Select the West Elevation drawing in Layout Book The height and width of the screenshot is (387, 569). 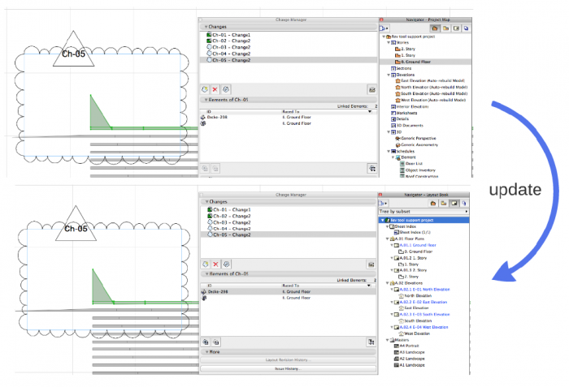coord(414,333)
